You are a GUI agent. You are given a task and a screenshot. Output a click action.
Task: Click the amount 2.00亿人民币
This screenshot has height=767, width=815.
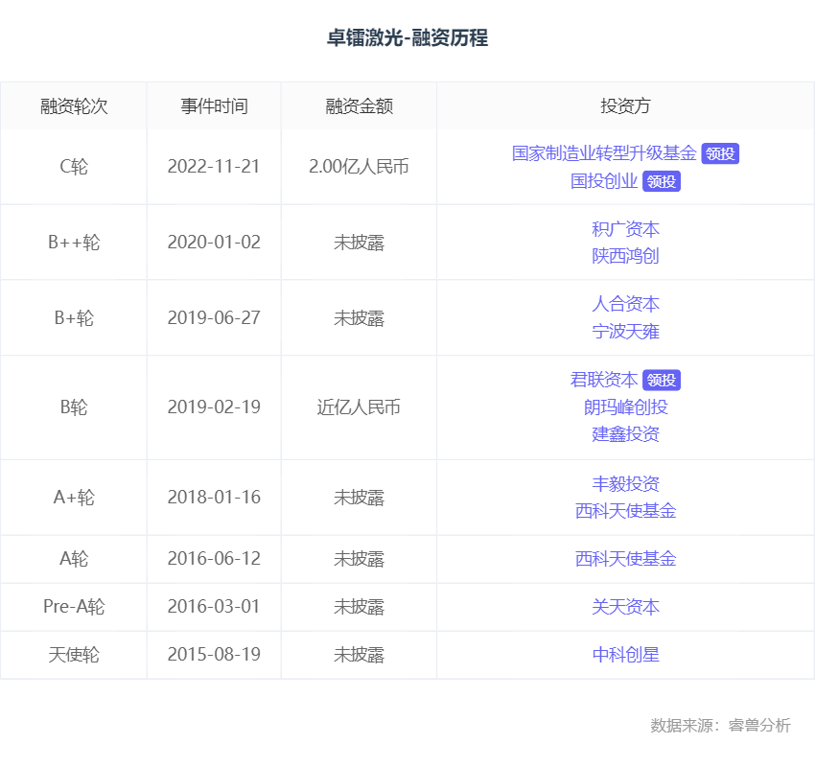click(x=359, y=167)
